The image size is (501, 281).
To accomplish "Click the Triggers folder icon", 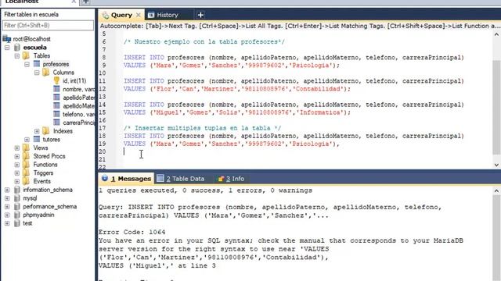I will pos(27,173).
